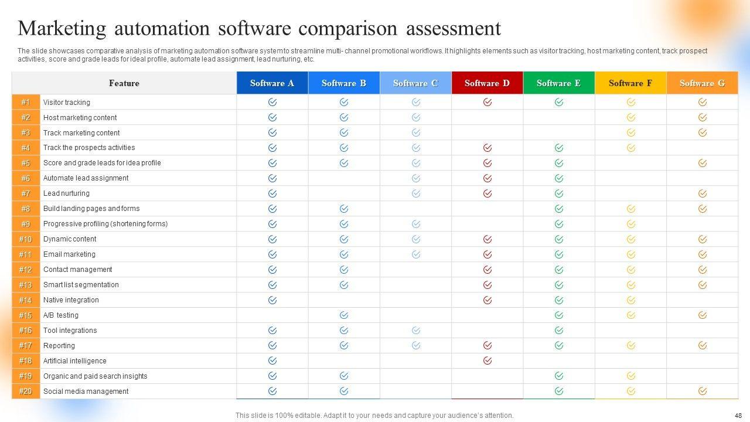750x422 pixels.
Task: Click Software G checkmark for Lead nurturing
Action: pos(702,193)
